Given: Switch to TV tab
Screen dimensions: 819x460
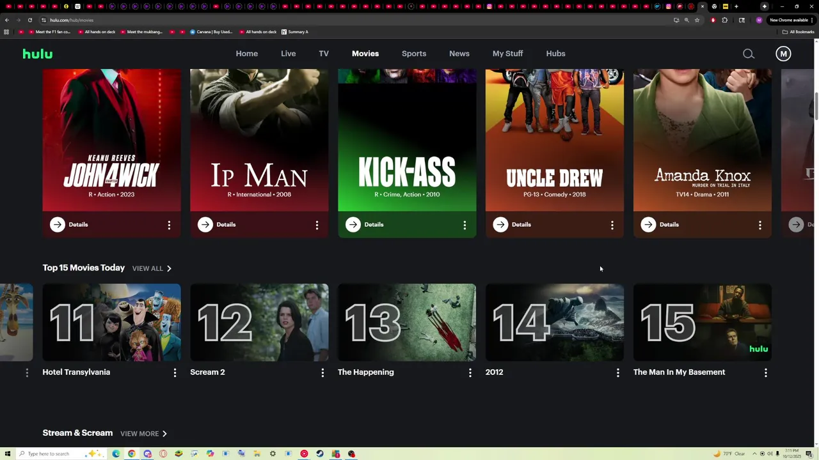Looking at the screenshot, I should pyautogui.click(x=324, y=54).
